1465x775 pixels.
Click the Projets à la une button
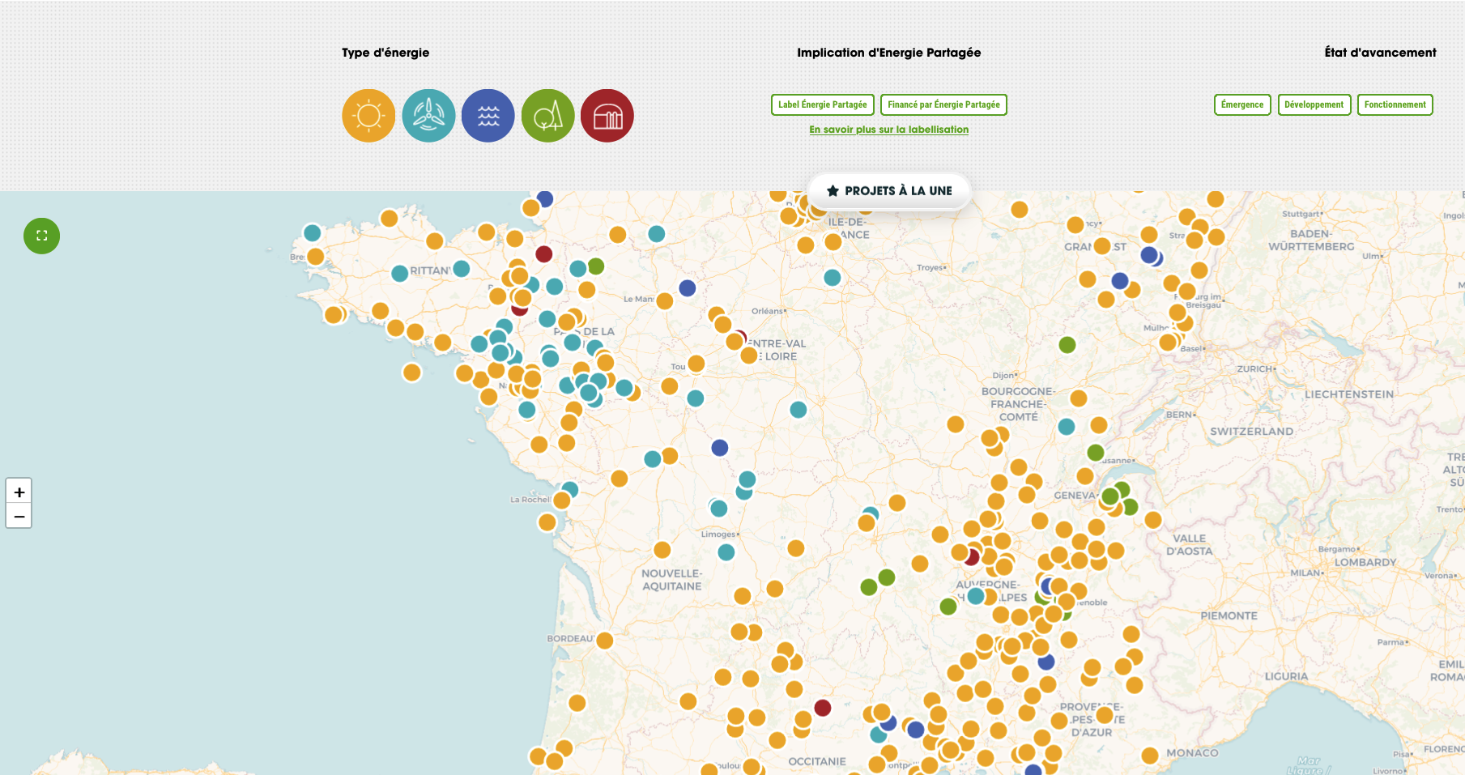tap(898, 191)
